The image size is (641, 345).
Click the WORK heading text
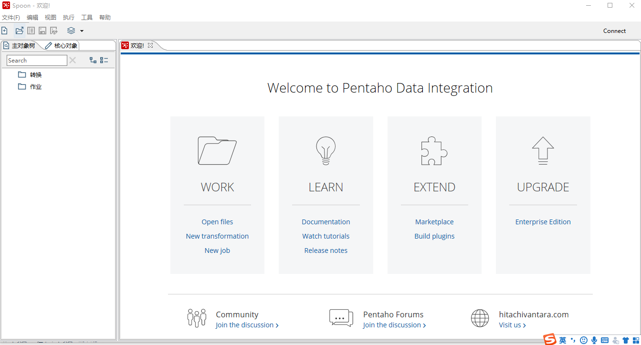coord(217,188)
